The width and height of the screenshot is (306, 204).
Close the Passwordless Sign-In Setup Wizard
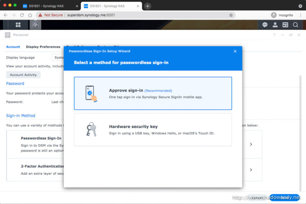pos(235,51)
